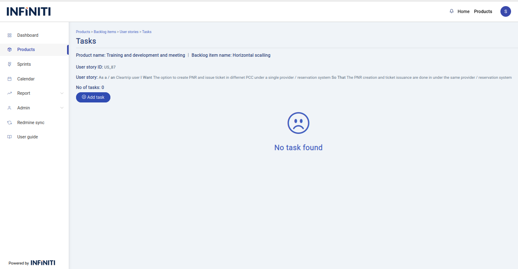Click the Admin person icon in sidebar

coord(9,108)
